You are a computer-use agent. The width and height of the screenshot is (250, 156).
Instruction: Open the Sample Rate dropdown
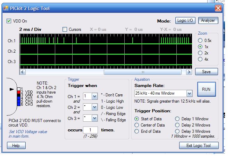coord(190,94)
